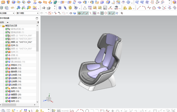The height and width of the screenshot is (112, 177).
Task: Open the measure distance tool
Action: (110, 8)
